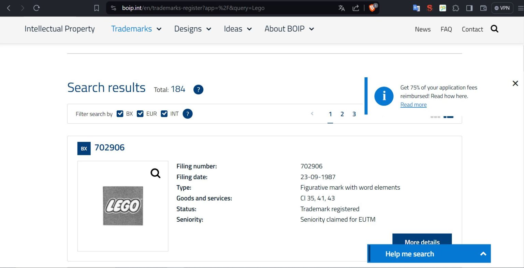Go to the Contact page
The width and height of the screenshot is (524, 268).
click(x=472, y=29)
